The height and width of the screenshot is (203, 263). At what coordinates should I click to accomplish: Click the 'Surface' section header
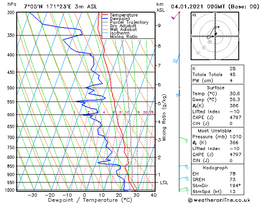(215, 88)
